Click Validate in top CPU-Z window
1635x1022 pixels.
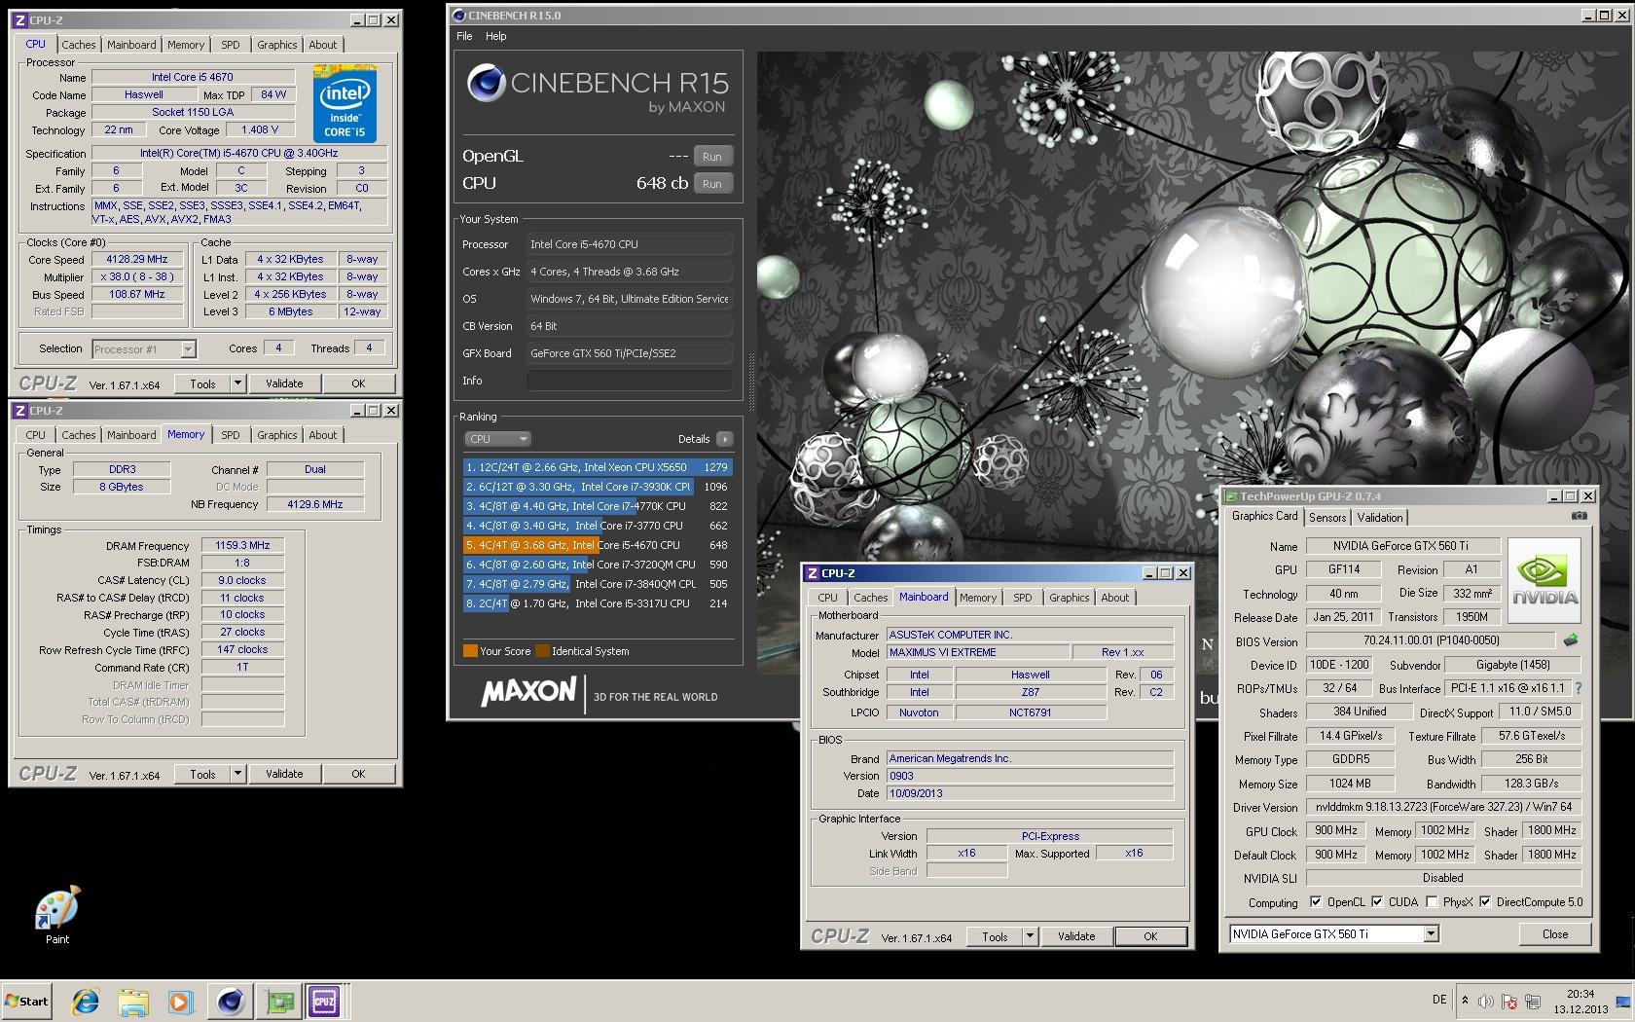[284, 383]
